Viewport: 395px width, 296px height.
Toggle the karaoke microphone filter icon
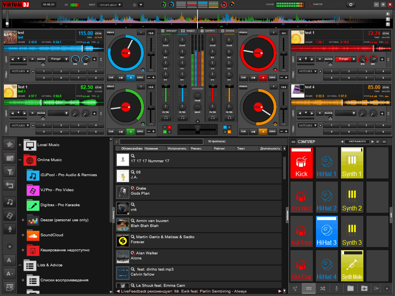click(x=10, y=229)
